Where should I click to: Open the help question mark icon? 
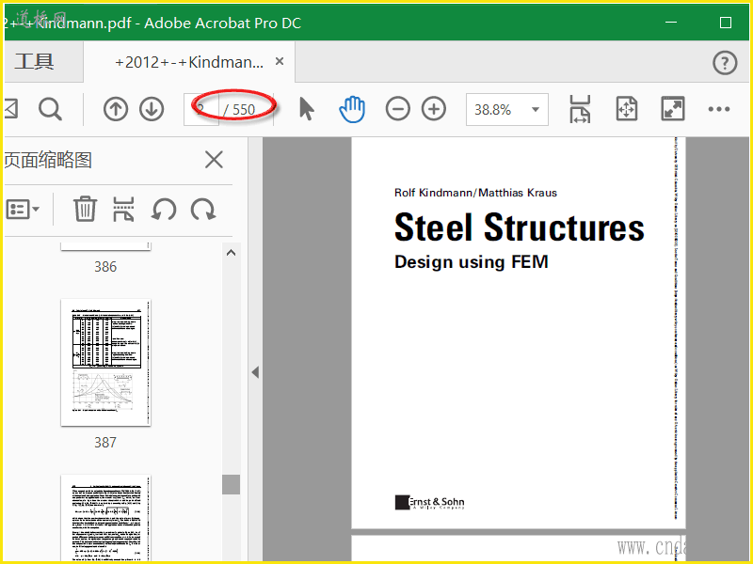[x=725, y=63]
